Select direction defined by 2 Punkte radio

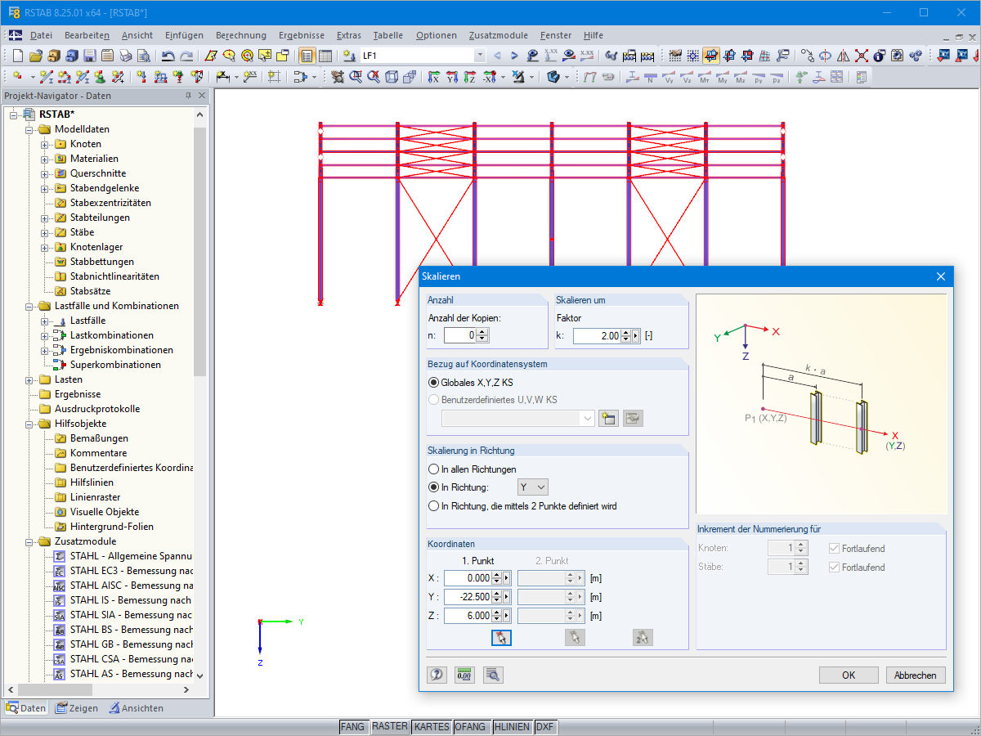[433, 506]
